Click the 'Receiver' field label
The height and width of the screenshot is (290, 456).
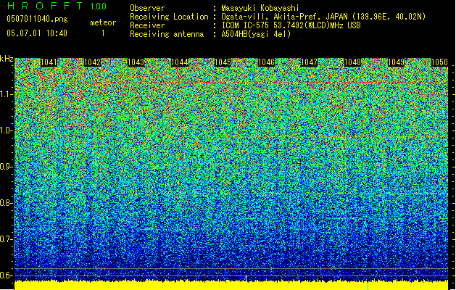click(x=147, y=25)
